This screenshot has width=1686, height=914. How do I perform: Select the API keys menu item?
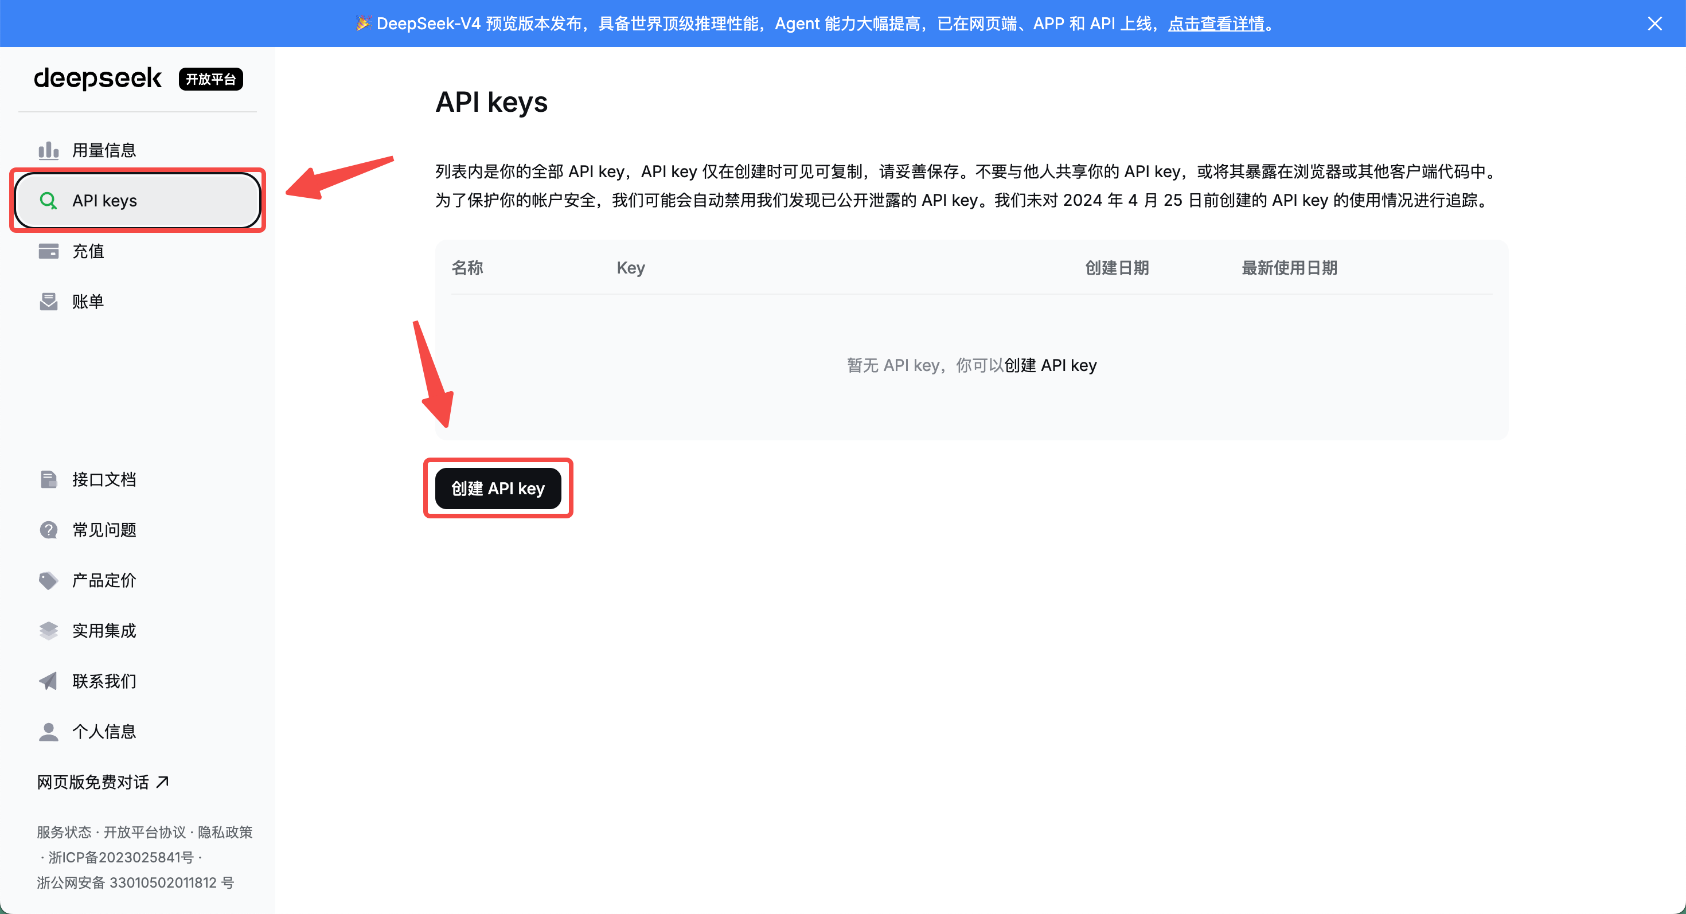tap(138, 201)
